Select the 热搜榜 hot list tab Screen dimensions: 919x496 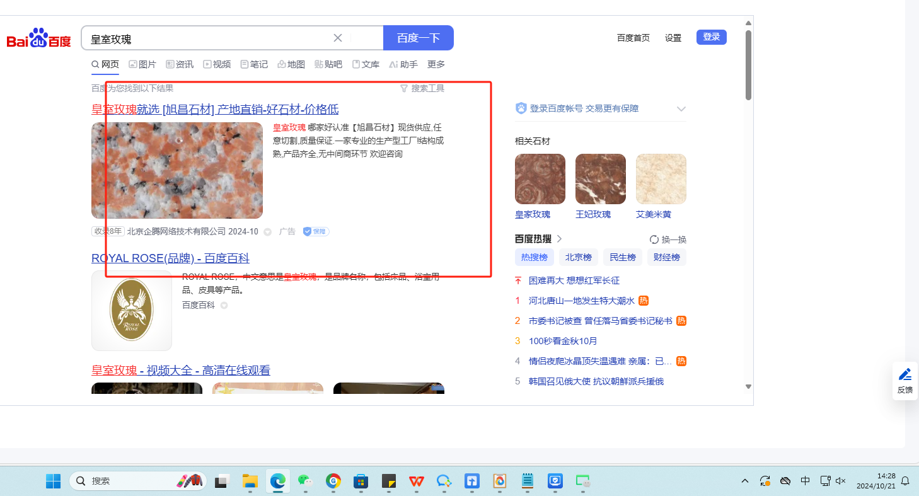point(534,257)
